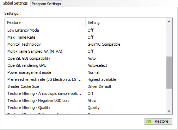Open Negative LOD bias Allow value
This screenshot has width=178, height=130.
click(92, 100)
